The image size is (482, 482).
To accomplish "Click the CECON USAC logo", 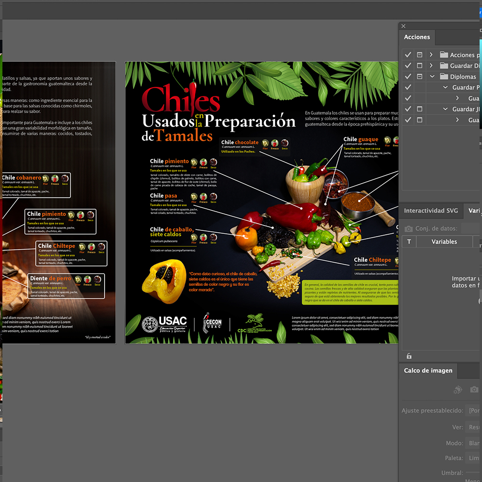I will click(x=212, y=323).
